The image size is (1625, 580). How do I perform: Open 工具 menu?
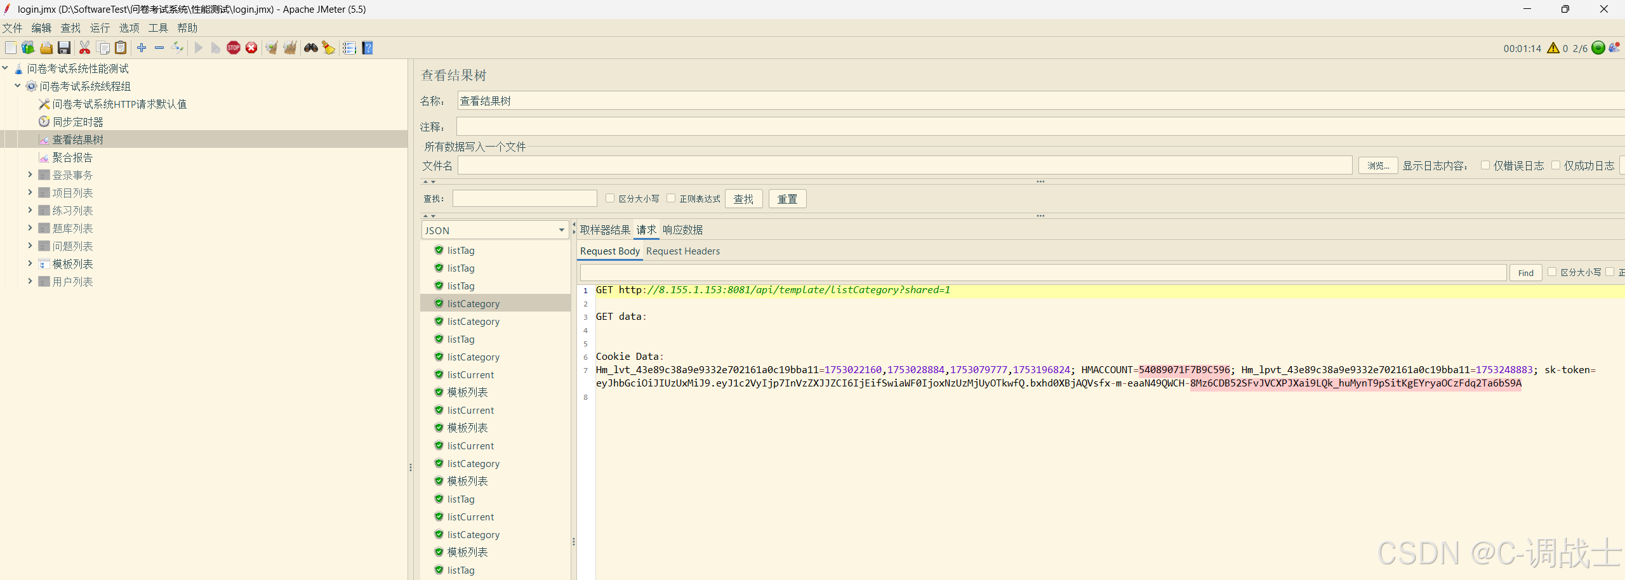(x=158, y=28)
